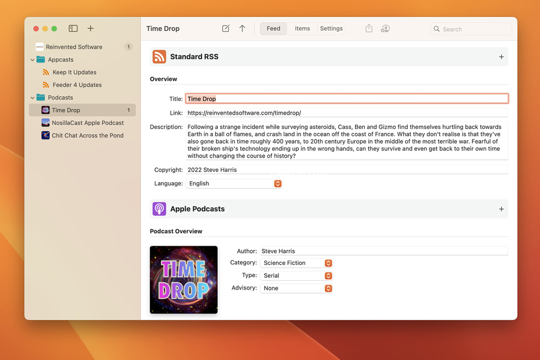This screenshot has height=360, width=540.
Task: Click the plus button in Apple Podcasts header
Action: pyautogui.click(x=501, y=209)
